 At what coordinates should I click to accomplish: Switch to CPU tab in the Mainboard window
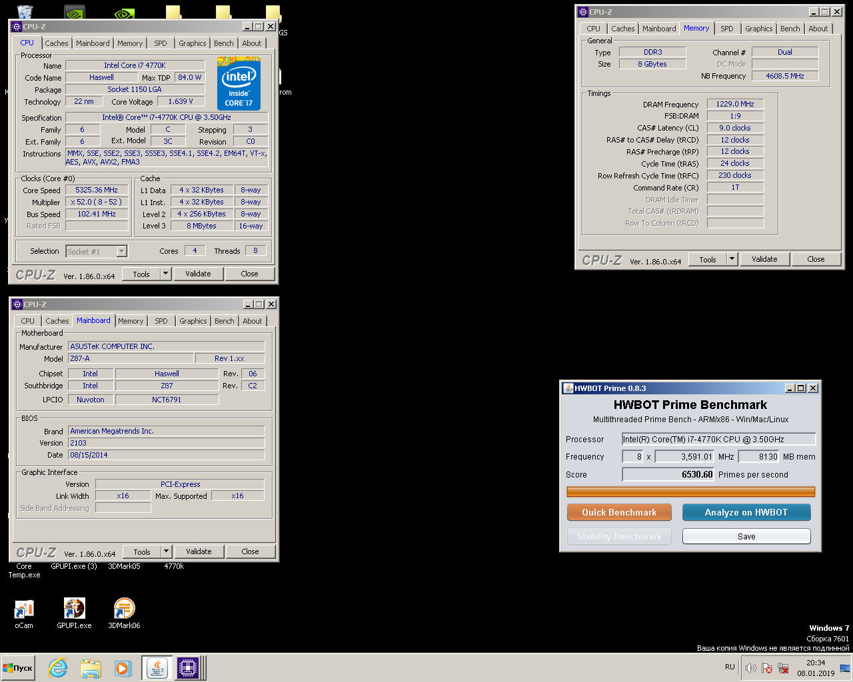pos(28,321)
